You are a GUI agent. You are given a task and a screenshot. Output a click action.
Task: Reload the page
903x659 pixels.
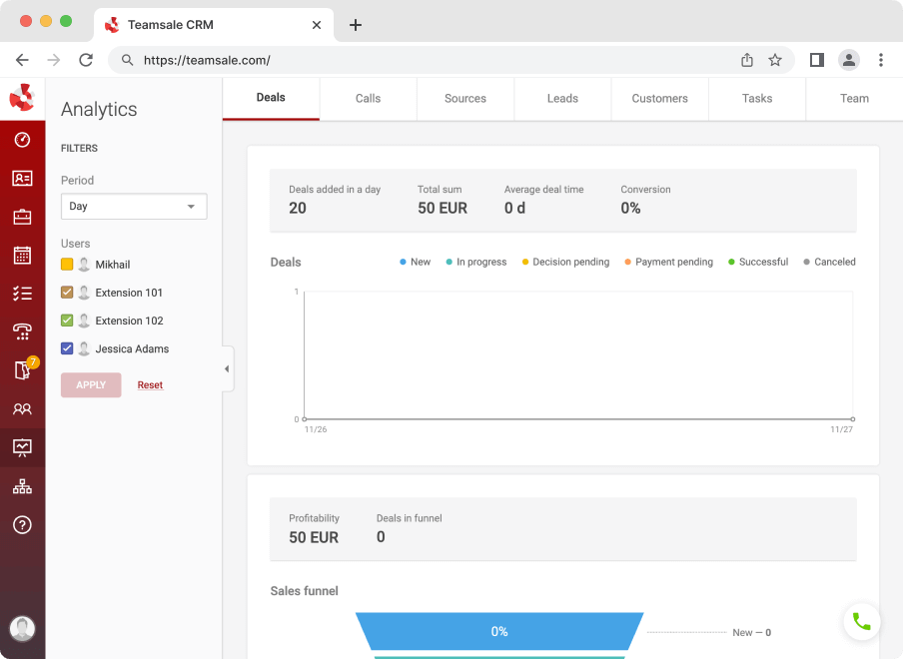click(86, 60)
